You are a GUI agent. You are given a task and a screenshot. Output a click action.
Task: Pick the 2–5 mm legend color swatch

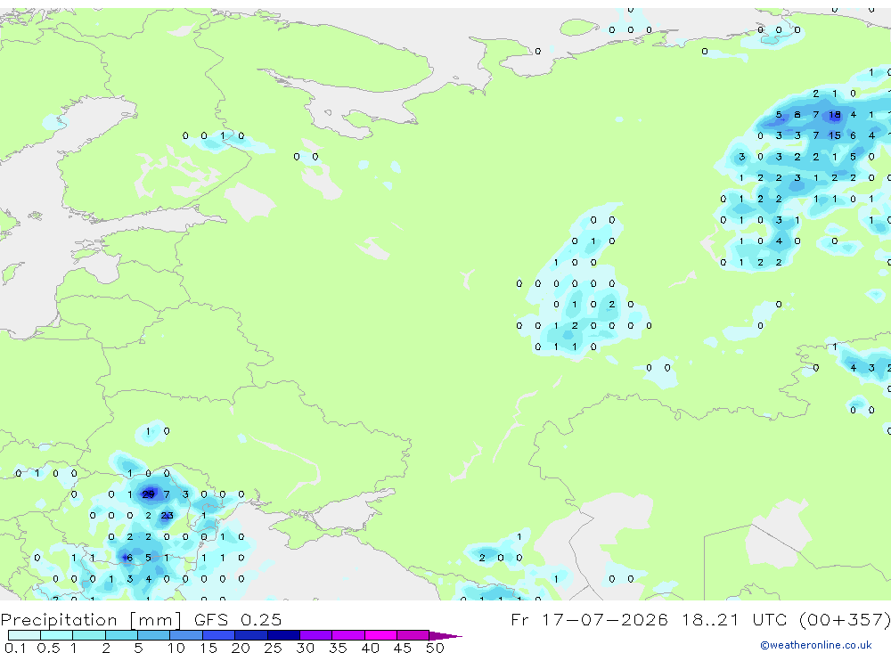[x=121, y=635]
